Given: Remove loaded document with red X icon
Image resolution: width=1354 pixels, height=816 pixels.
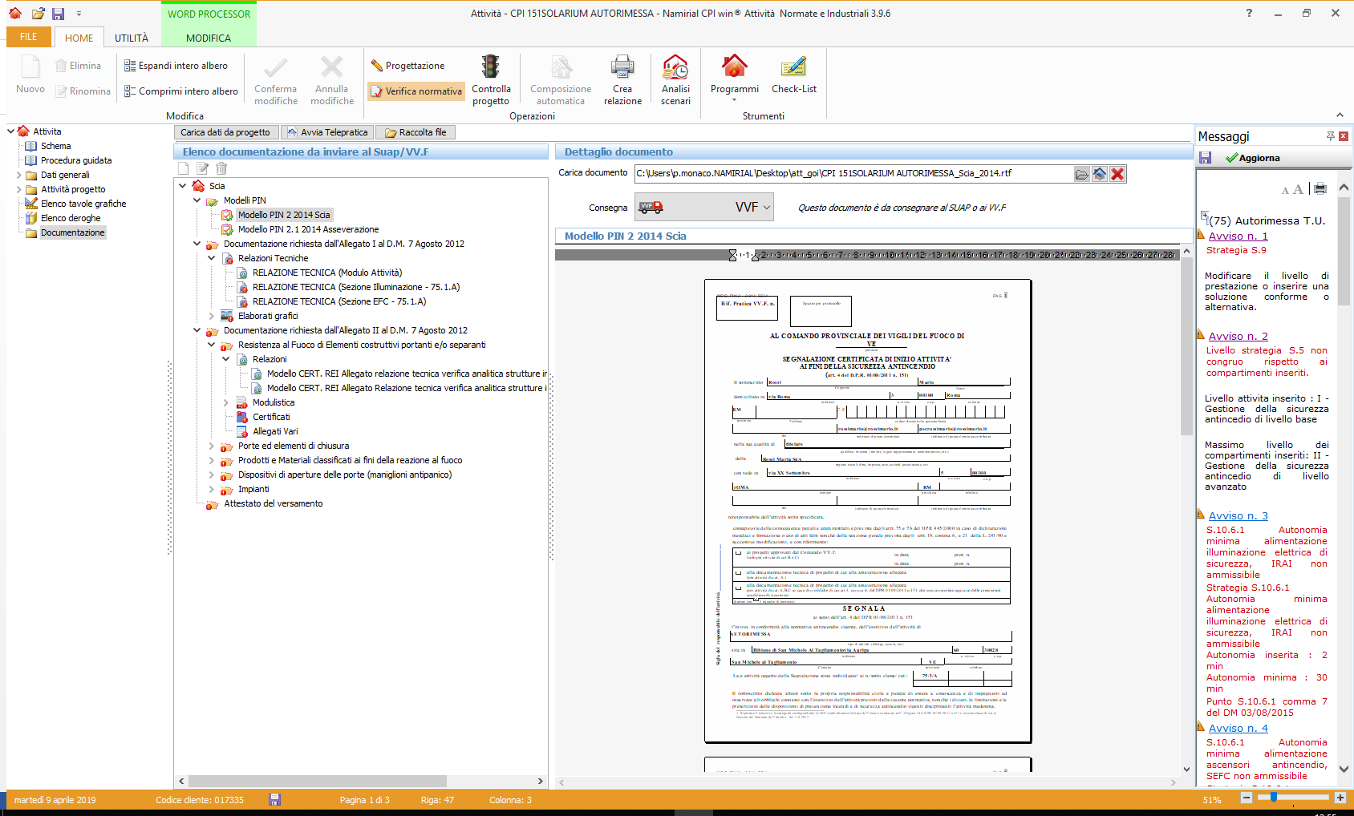Looking at the screenshot, I should tap(1117, 174).
